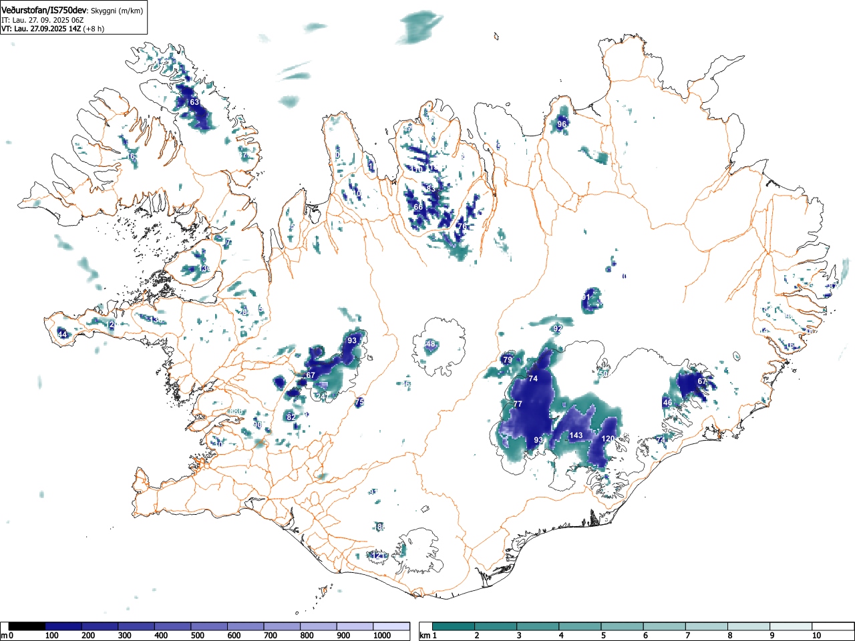Click the 5–6 km legend color segment
Image resolution: width=855 pixels, height=641 pixels.
(x=623, y=626)
